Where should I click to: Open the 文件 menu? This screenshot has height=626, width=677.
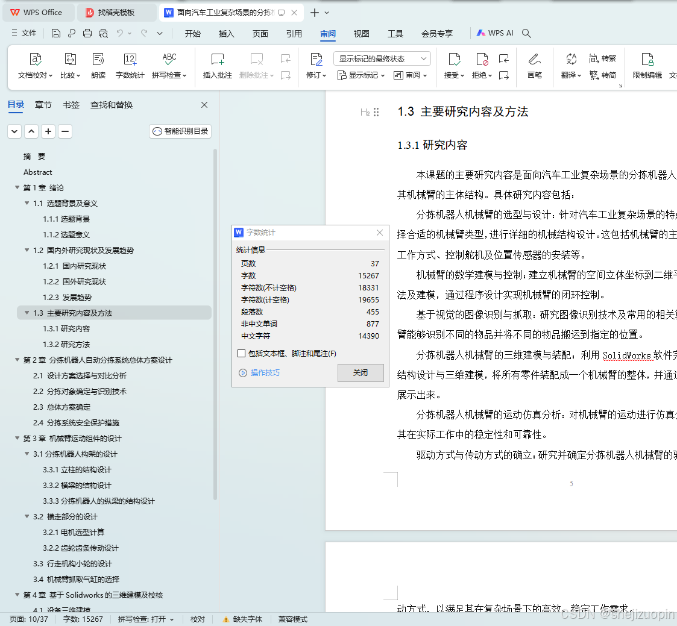[x=24, y=33]
